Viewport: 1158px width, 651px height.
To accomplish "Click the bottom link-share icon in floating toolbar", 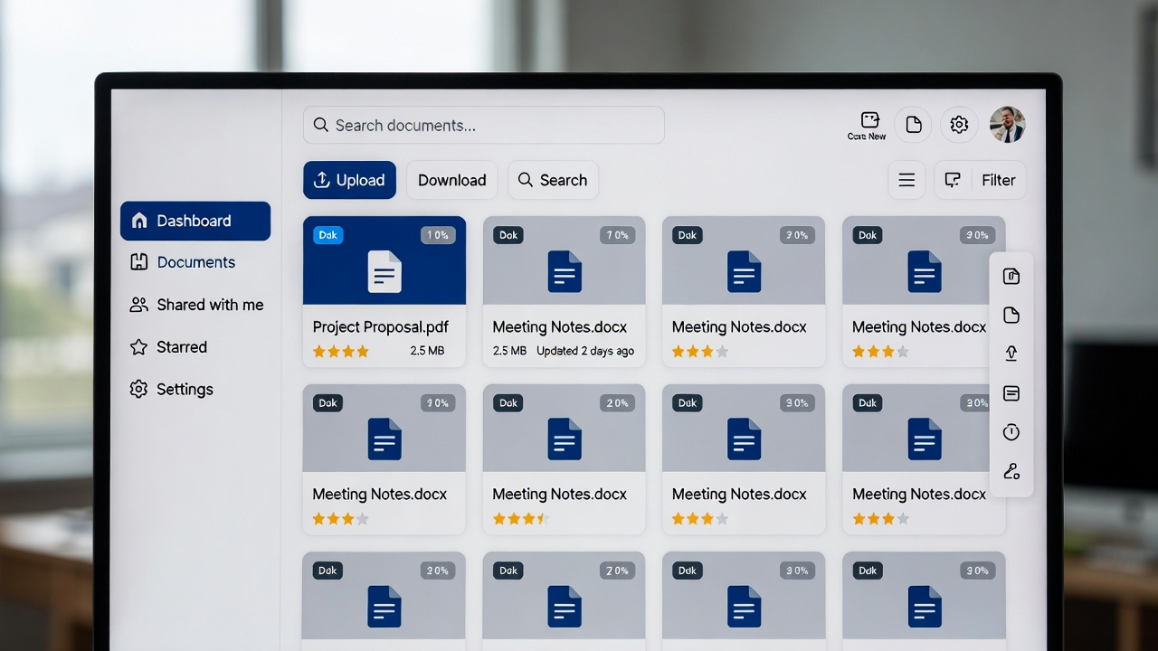I will click(x=1011, y=471).
